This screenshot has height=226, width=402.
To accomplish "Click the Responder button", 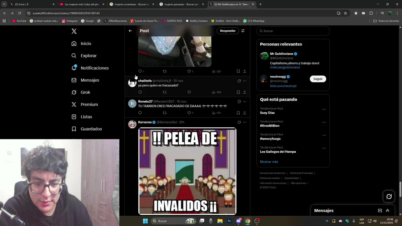I will tap(228, 31).
